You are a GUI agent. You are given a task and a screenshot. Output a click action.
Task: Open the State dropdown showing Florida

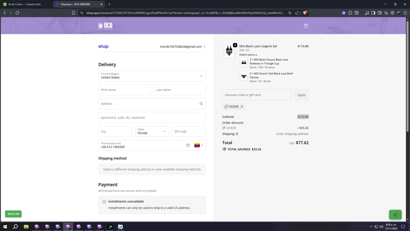[x=152, y=131]
